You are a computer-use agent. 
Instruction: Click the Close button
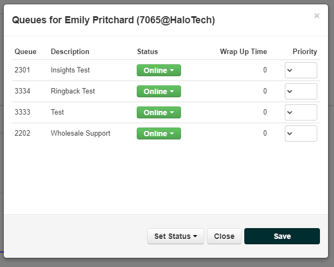pos(224,236)
